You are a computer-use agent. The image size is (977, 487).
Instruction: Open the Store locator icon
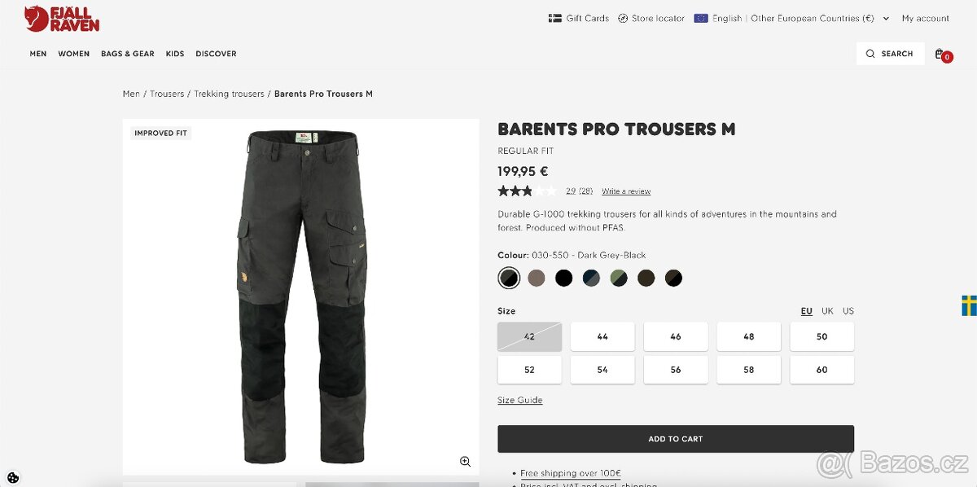click(623, 18)
